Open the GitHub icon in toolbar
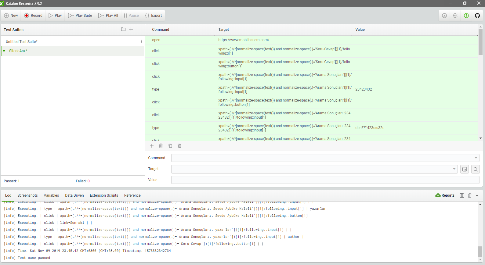The width and height of the screenshot is (485, 265). (477, 16)
